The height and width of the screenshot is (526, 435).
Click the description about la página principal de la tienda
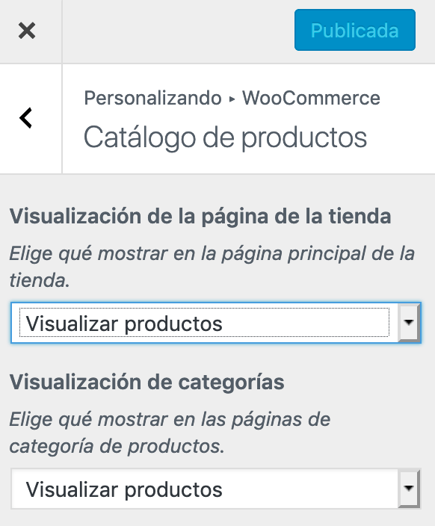pyautogui.click(x=212, y=266)
